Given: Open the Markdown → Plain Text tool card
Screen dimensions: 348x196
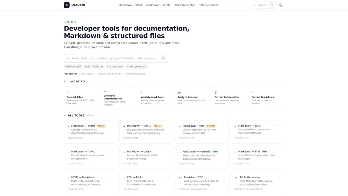Looking at the screenshot, I should 257,158.
